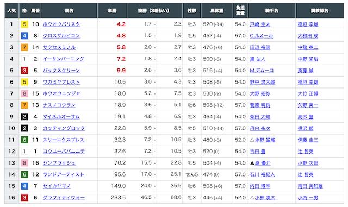Viewport: 348px width, 207px height.
Task: Sort by 単勝 column header
Action: click(x=112, y=11)
